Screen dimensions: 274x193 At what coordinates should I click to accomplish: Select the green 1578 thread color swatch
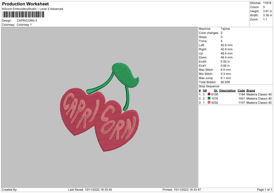209,98
